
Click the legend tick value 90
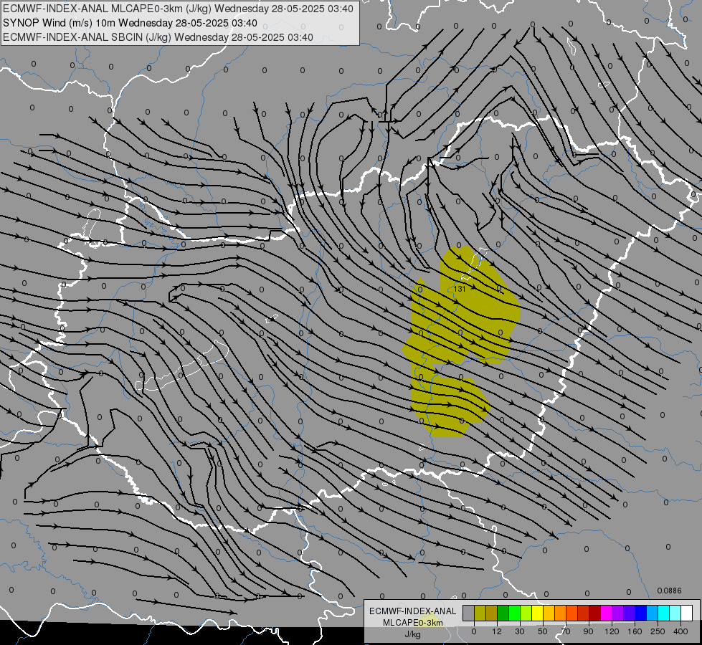click(588, 631)
